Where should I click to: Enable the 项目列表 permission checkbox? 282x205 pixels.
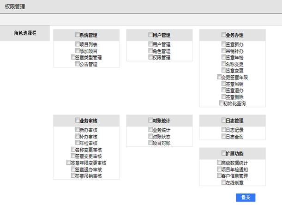click(77, 44)
